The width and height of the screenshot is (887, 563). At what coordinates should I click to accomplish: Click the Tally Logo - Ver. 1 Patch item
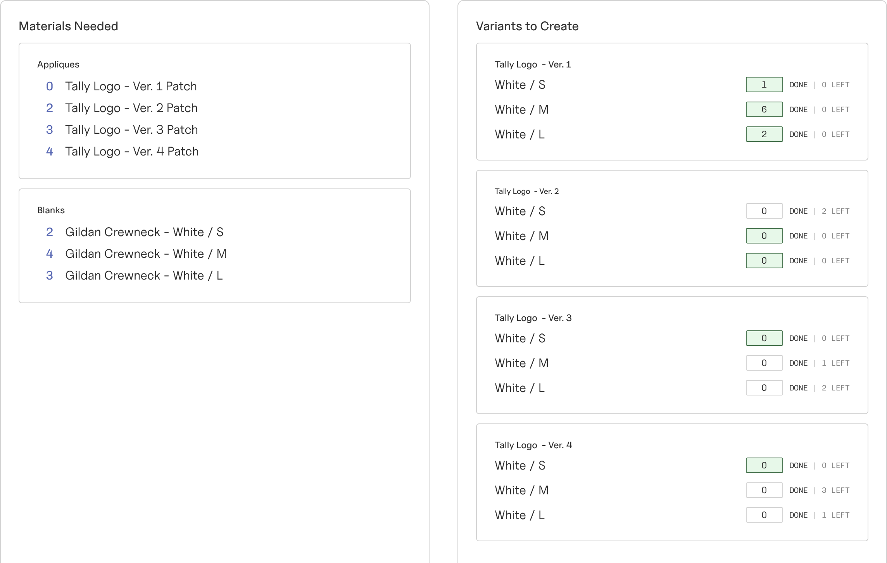tap(131, 86)
